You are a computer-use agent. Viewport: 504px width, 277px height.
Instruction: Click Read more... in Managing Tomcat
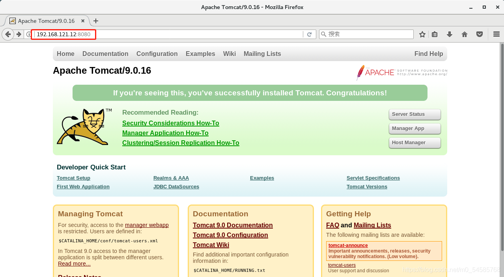74,264
